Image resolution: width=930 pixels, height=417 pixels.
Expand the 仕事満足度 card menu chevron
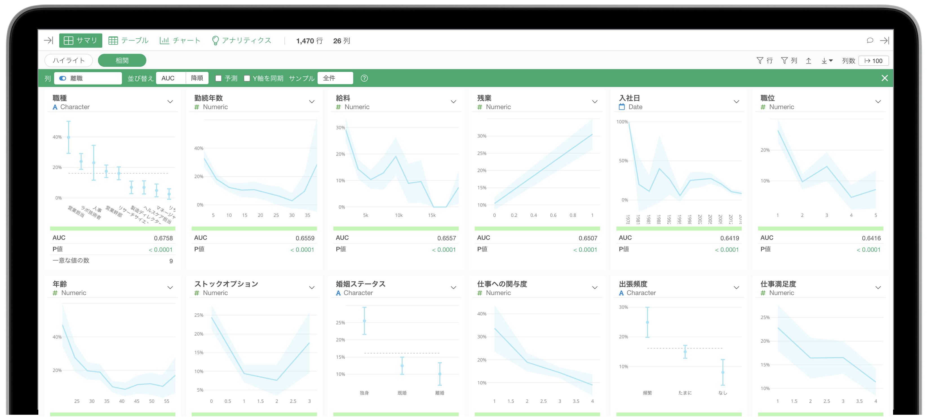point(878,288)
